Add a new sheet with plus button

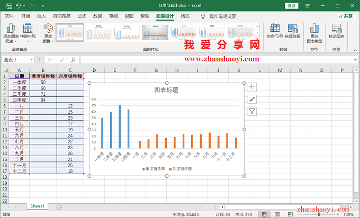pos(59,207)
